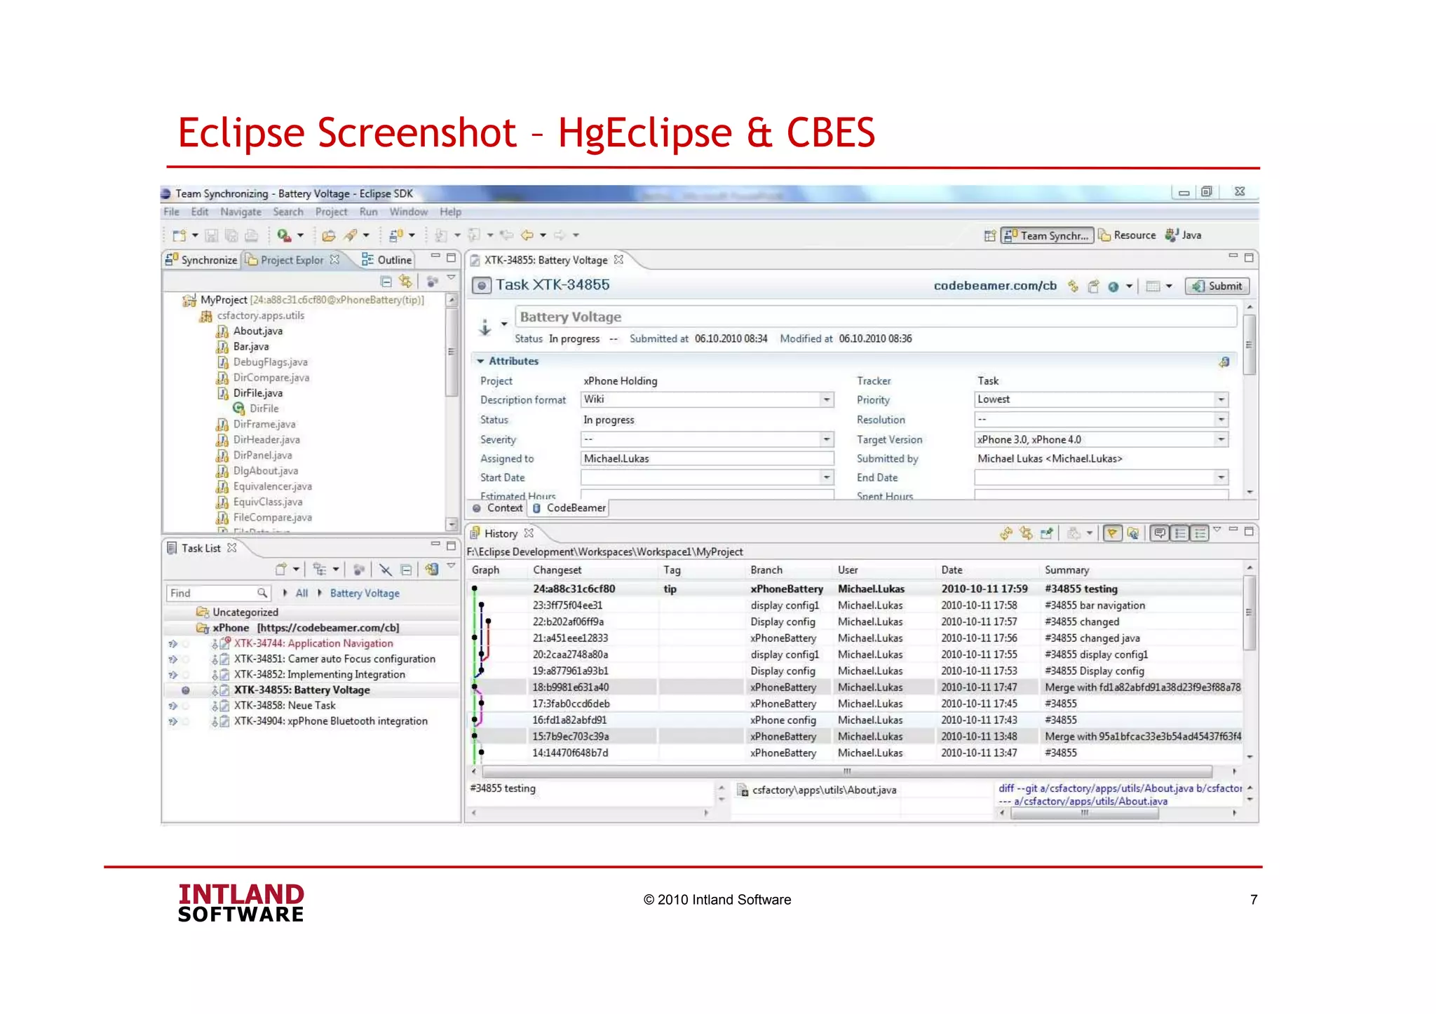Click the New wizard toolbar icon
The width and height of the screenshot is (1436, 1014).
coord(179,235)
